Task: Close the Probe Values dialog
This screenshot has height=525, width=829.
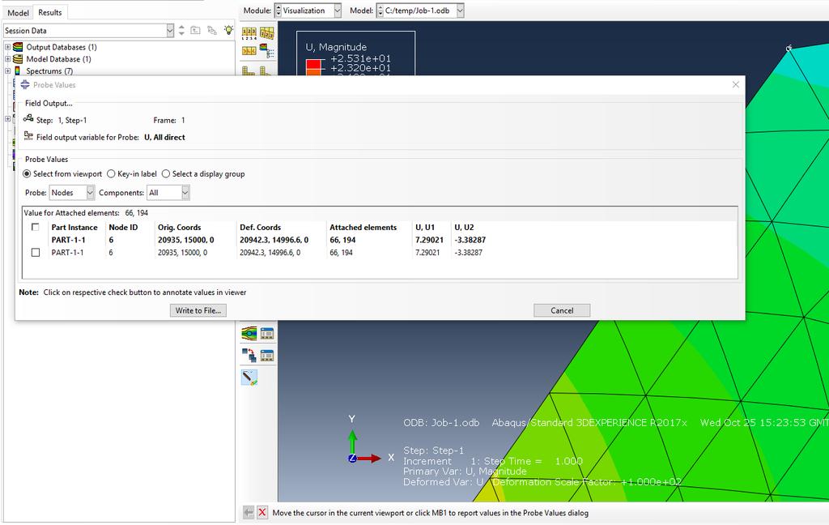Action: tap(735, 85)
